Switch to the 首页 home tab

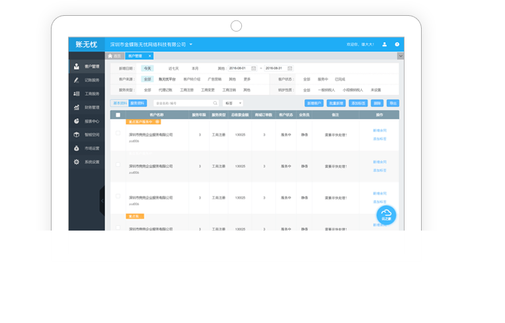tap(116, 56)
